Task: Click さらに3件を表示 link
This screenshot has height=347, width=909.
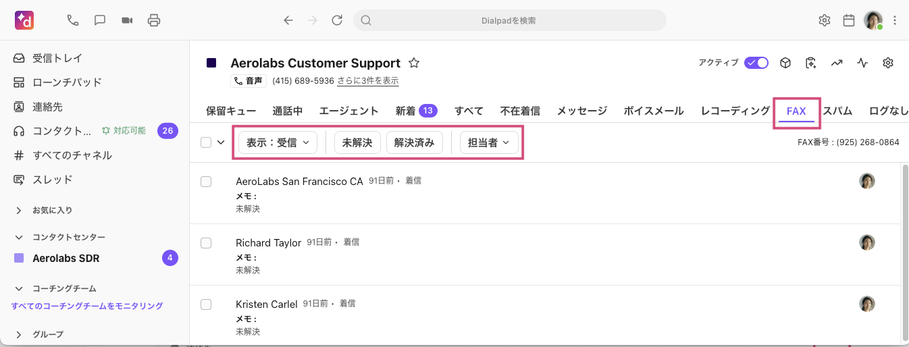Action: [x=367, y=81]
